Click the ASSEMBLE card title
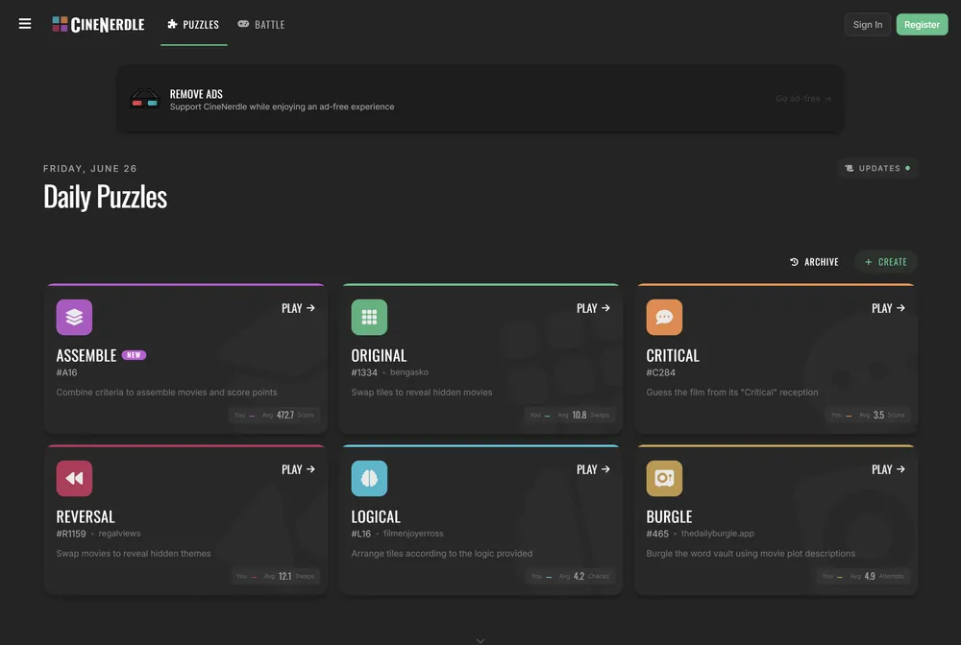 [x=86, y=355]
